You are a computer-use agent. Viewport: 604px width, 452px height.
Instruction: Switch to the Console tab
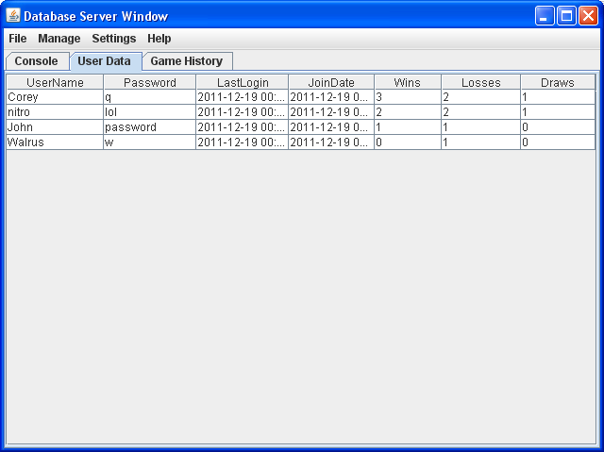(36, 61)
